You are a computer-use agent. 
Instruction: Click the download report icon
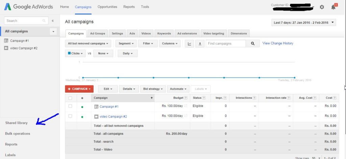pyautogui.click(x=200, y=44)
